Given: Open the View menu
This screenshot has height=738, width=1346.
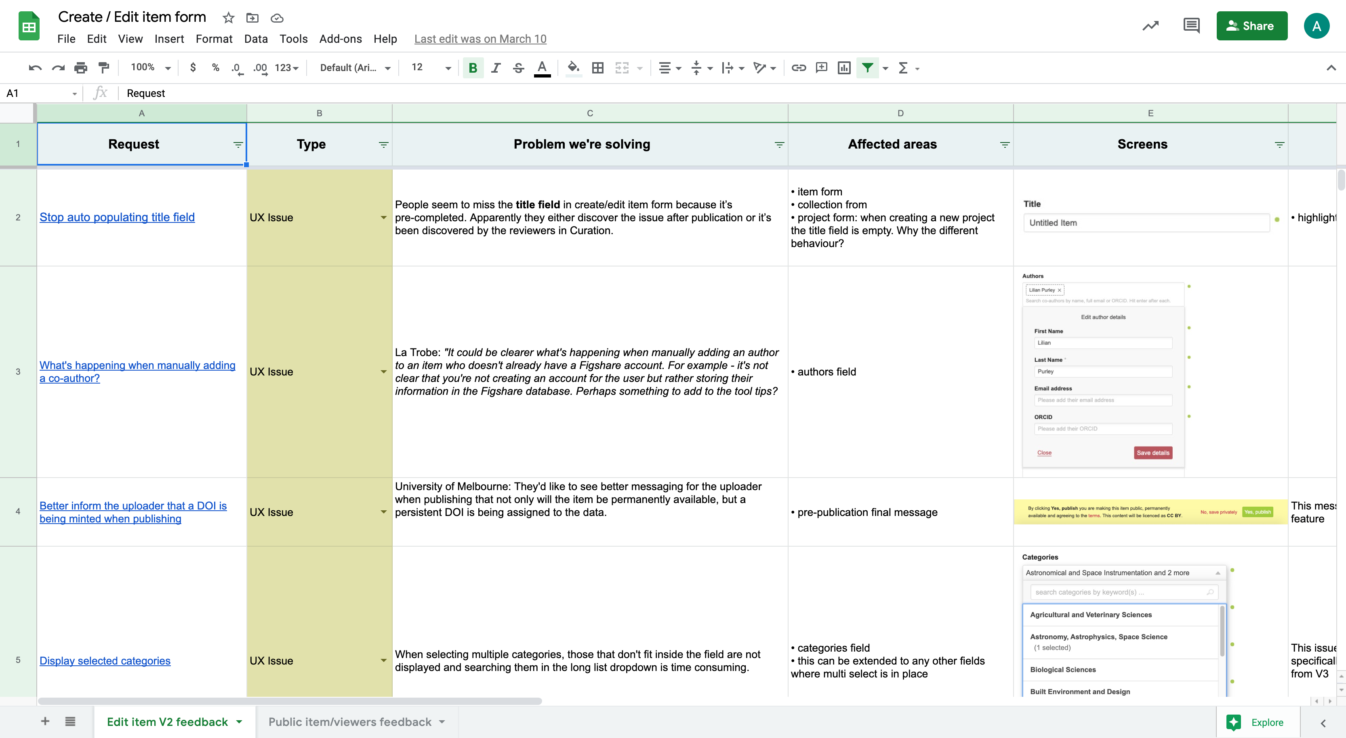Looking at the screenshot, I should pyautogui.click(x=130, y=39).
